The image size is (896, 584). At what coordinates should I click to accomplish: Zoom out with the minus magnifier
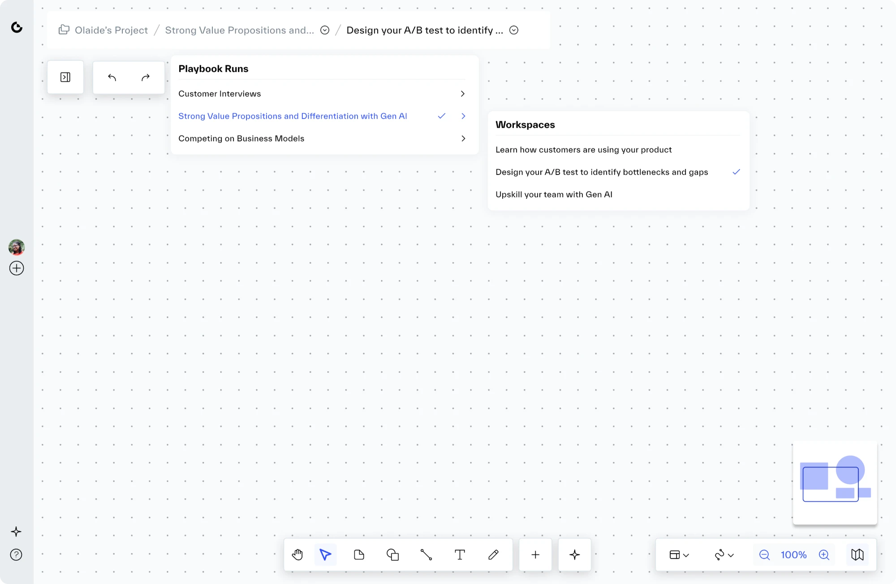tap(765, 555)
